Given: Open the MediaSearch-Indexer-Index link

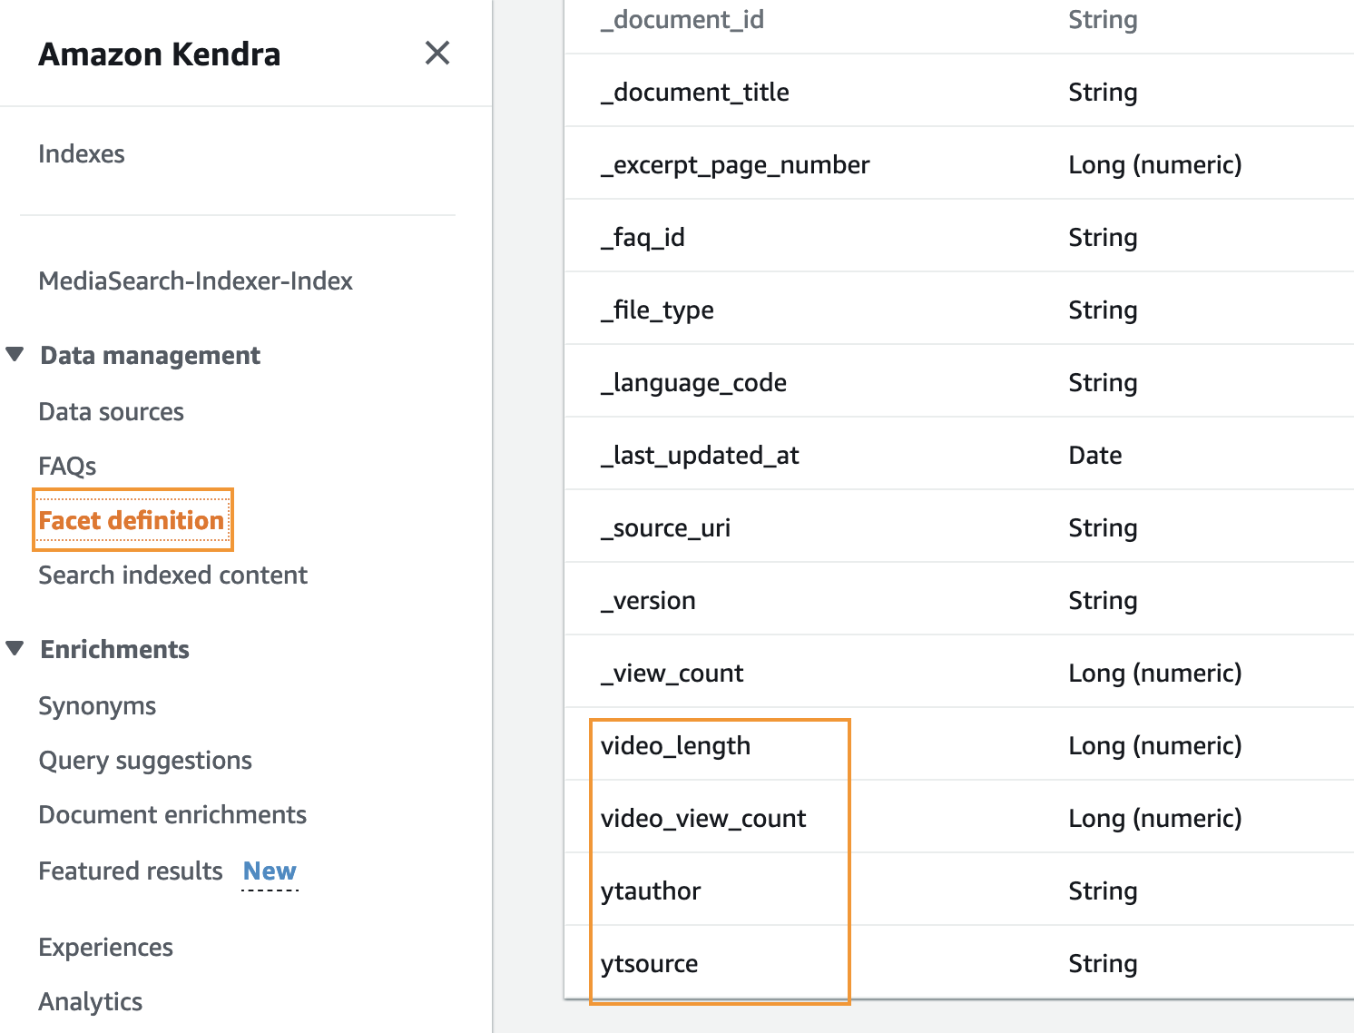Looking at the screenshot, I should click(195, 281).
